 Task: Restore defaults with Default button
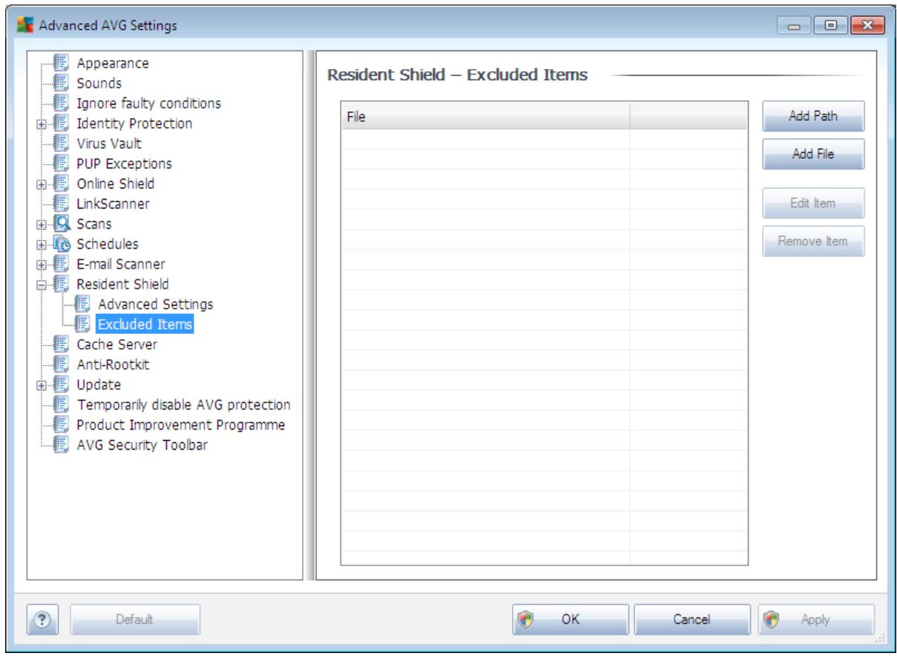[135, 618]
